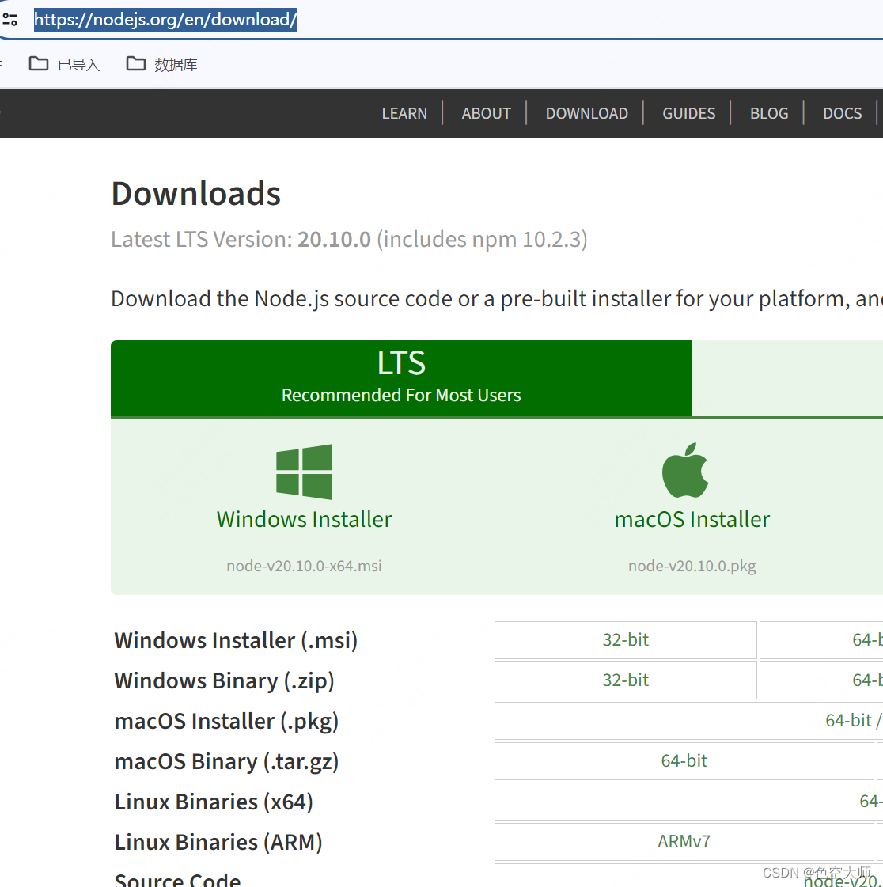The width and height of the screenshot is (883, 887).
Task: Open the DOWNLOAD menu item
Action: point(586,113)
